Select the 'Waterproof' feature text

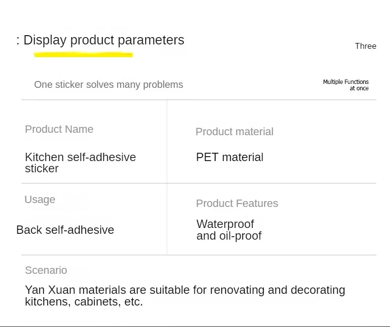(x=225, y=224)
